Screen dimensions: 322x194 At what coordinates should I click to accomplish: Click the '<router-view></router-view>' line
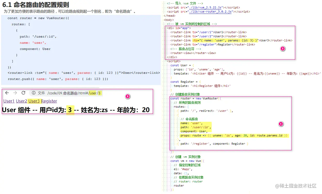193,53
